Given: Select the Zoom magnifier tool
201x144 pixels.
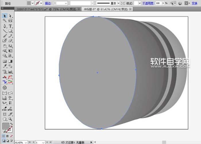Looking at the screenshot, I should pos(10,119).
